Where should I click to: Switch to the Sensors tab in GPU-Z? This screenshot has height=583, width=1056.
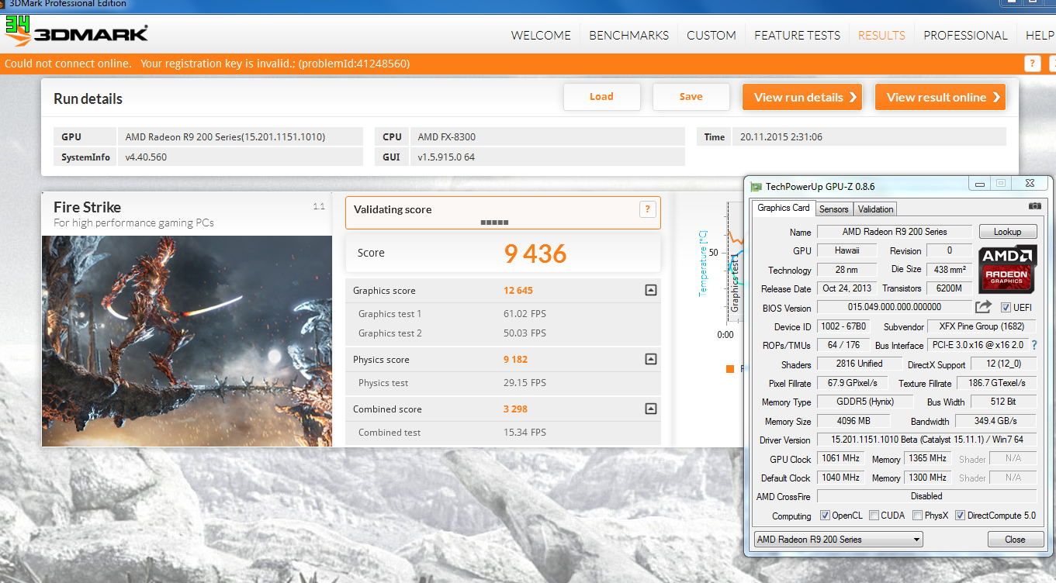point(834,209)
